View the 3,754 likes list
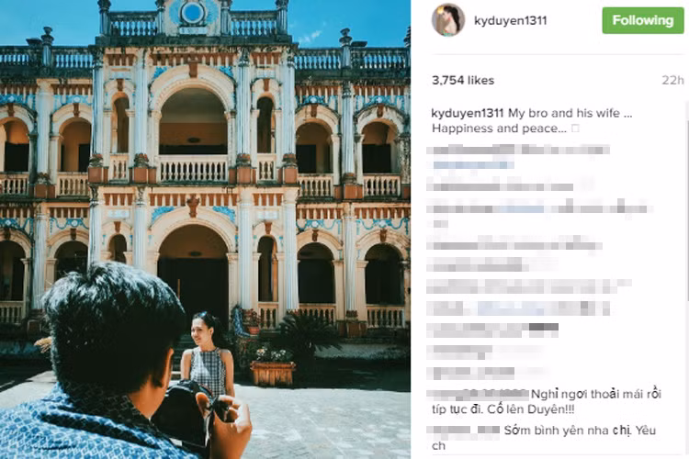 (x=463, y=81)
